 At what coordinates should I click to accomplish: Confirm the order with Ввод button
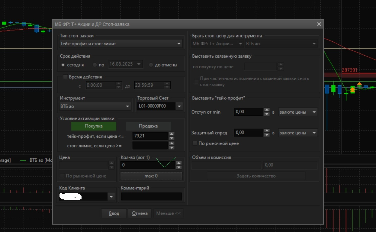(114, 213)
